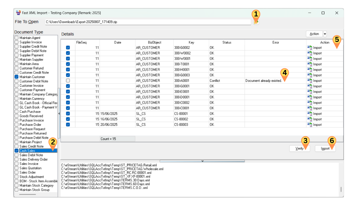Click Import icon for 300-C0001 row

(310, 108)
